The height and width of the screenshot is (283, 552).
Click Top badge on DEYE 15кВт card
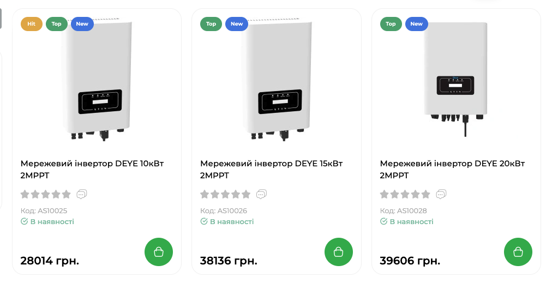[x=211, y=24]
